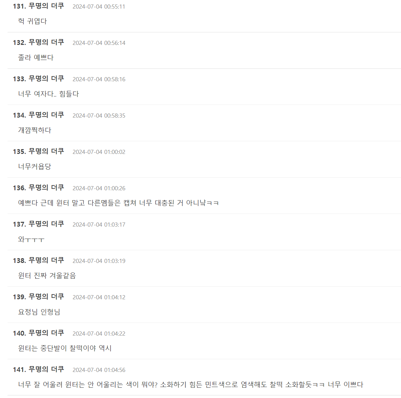Click comment text '졸라 예쁘다'

point(36,58)
